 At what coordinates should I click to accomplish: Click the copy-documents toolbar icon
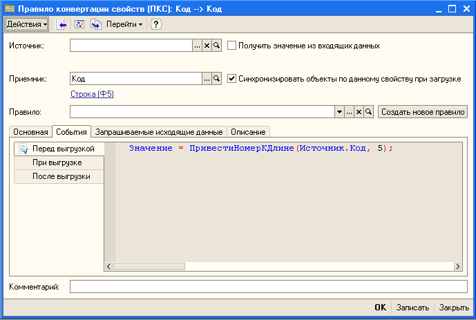point(95,24)
